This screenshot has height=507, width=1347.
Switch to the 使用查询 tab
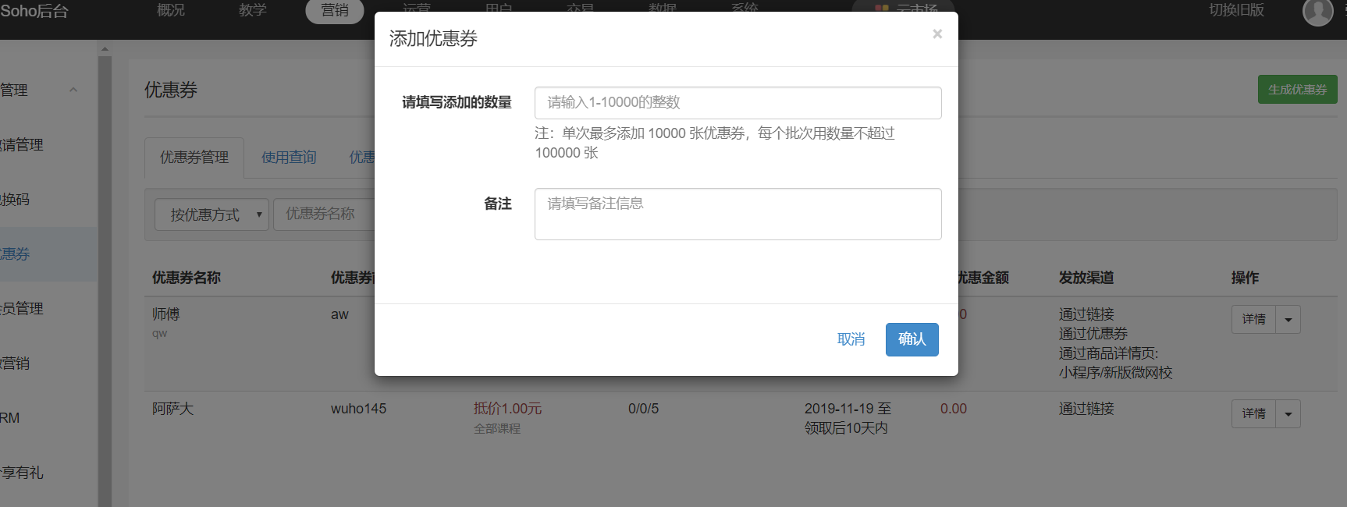pyautogui.click(x=289, y=158)
